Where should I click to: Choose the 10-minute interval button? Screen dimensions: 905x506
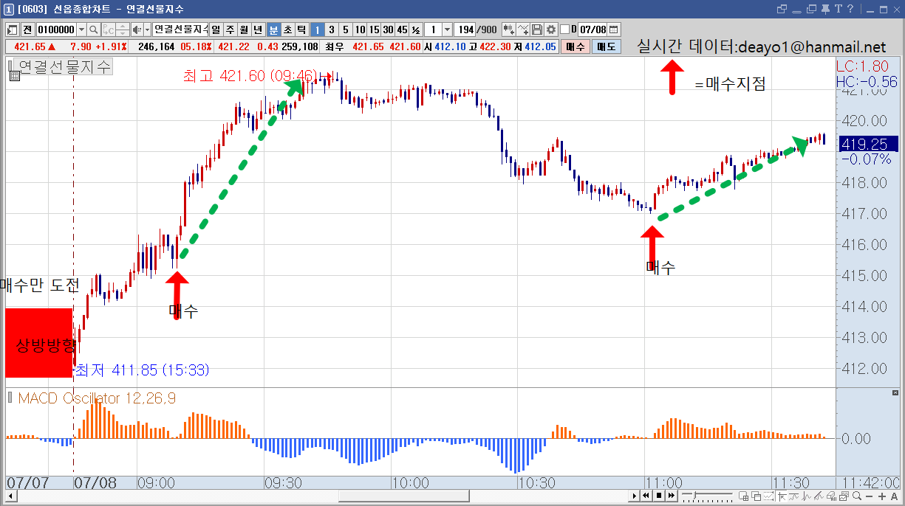point(359,30)
